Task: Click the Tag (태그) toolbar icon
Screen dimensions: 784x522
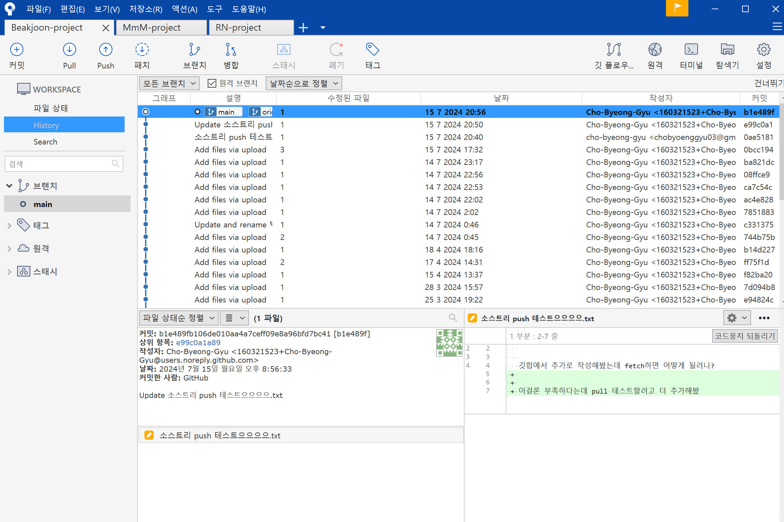Action: (373, 56)
